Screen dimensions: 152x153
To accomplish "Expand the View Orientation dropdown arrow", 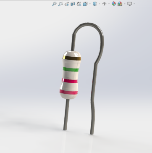I will (x=90, y=4).
